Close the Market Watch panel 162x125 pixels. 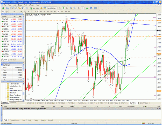pyautogui.click(x=24, y=14)
